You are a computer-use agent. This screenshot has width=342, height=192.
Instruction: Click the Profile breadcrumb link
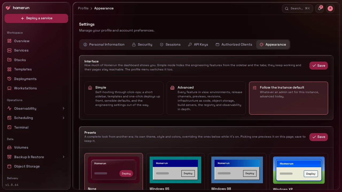pos(83,8)
